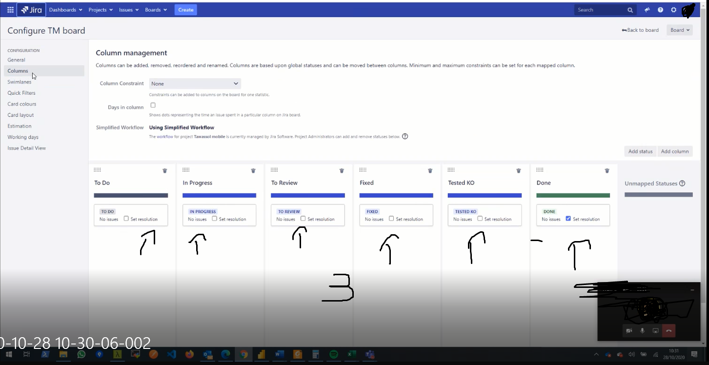Check Set resolution for IN PROGRESS status
The width and height of the screenshot is (709, 365).
click(x=214, y=219)
